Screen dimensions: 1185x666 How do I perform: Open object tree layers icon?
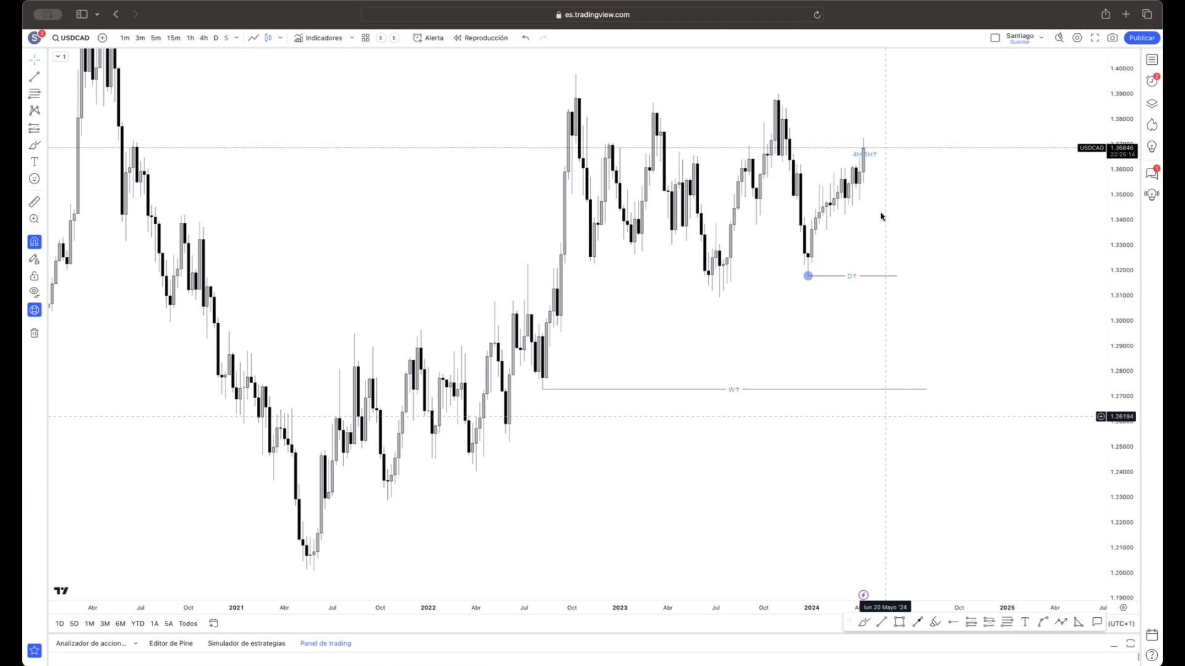1152,104
